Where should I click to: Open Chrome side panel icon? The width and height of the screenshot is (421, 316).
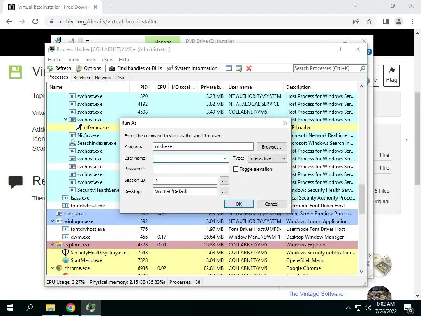tap(386, 21)
